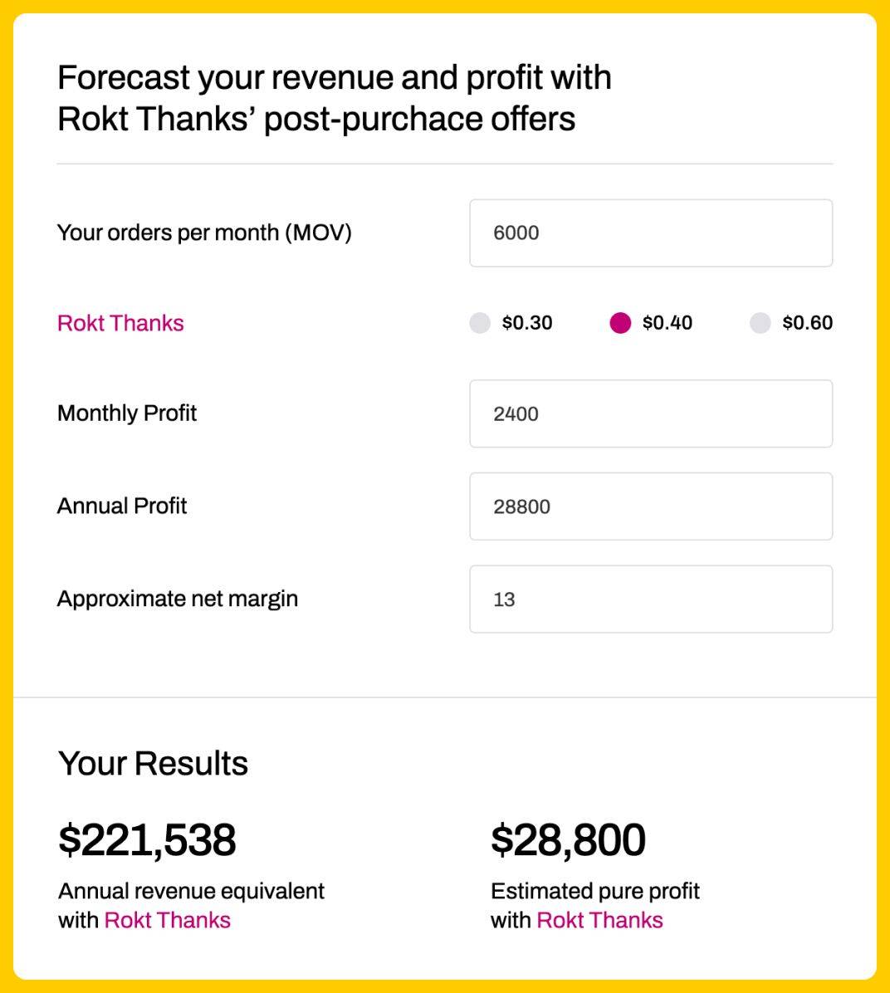The width and height of the screenshot is (890, 993).
Task: Click the $221,538 result value
Action: [x=148, y=839]
